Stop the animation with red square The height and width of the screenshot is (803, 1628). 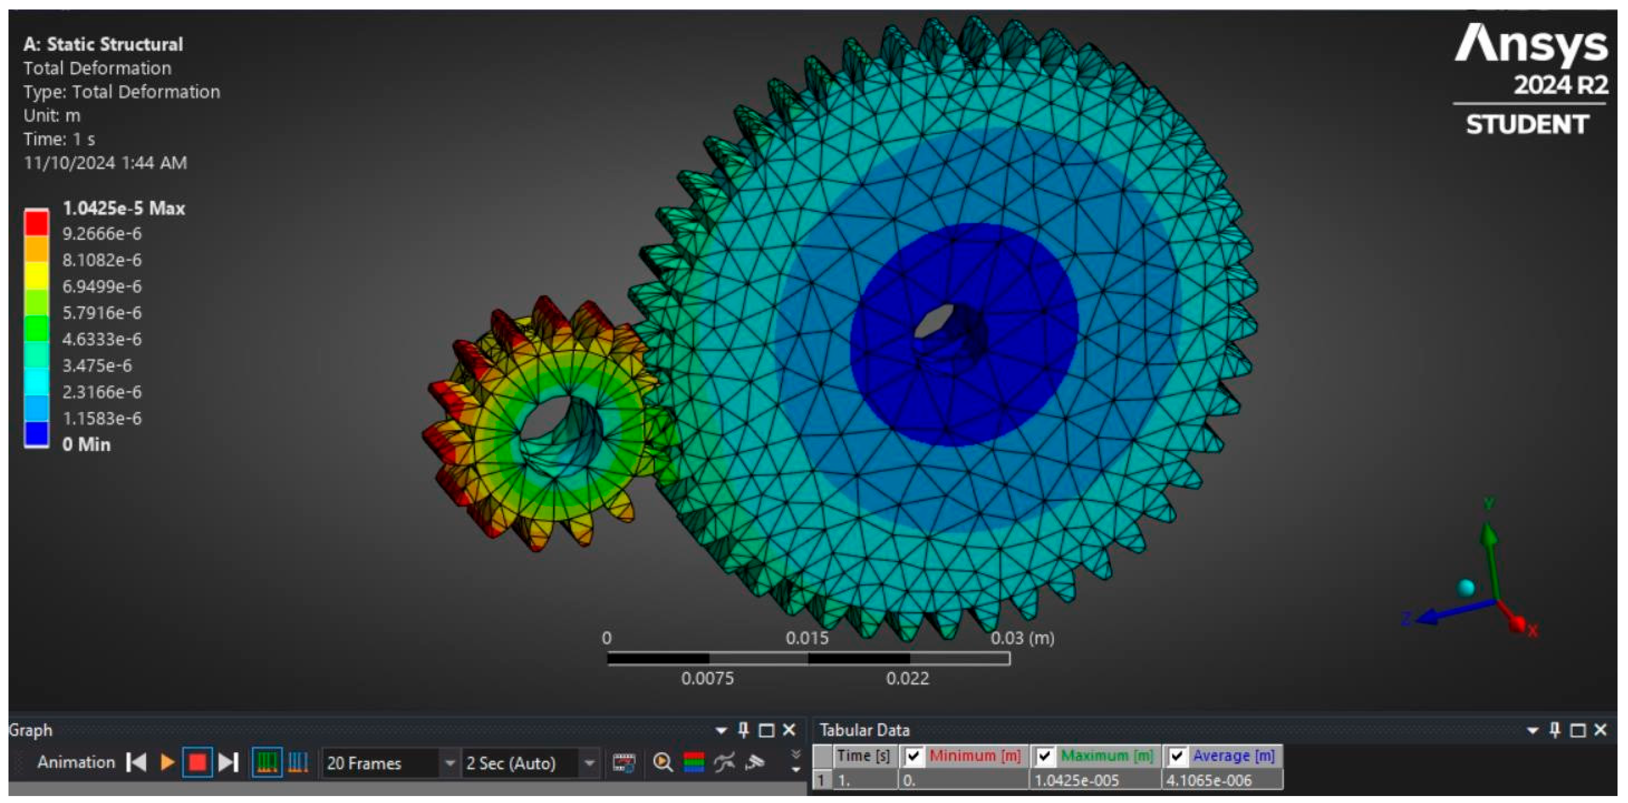[x=197, y=763]
